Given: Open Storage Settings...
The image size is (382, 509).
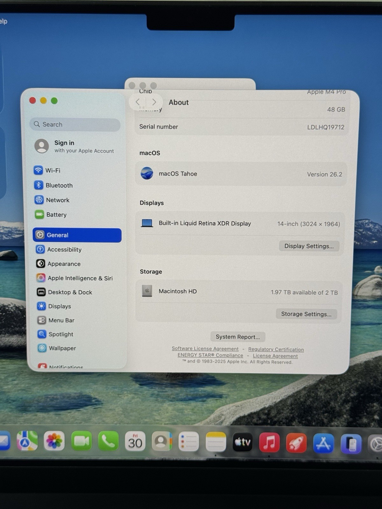Looking at the screenshot, I should tap(306, 314).
